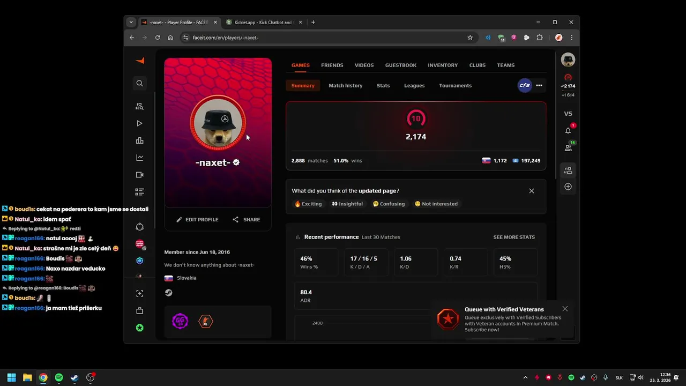Screen dimensions: 686x386
Task: Click the find-players icon below search in sidebar
Action: pos(139,106)
